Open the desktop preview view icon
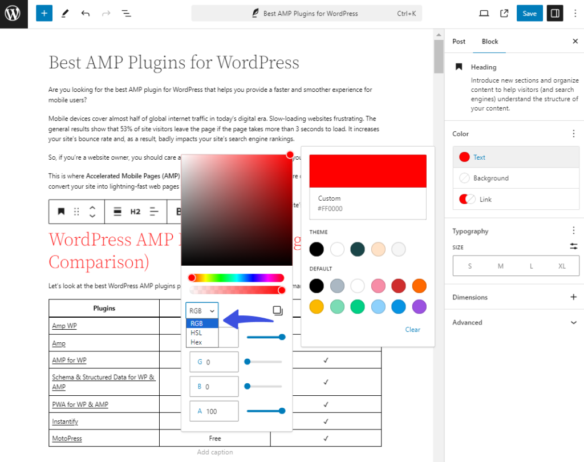 (484, 14)
